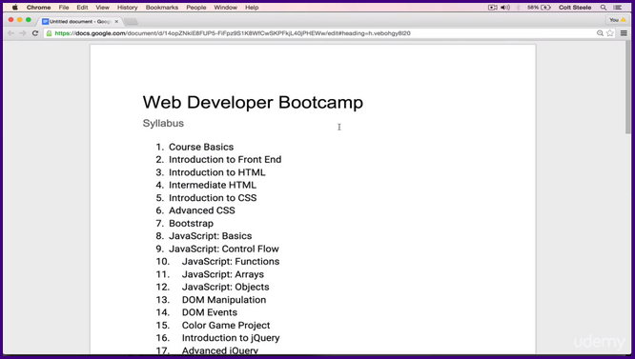
Task: Click Introduction to jQuery item
Action: click(x=231, y=337)
